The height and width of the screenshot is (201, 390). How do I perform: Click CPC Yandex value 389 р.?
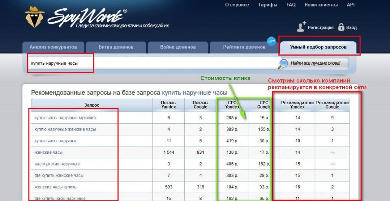pos(232,129)
